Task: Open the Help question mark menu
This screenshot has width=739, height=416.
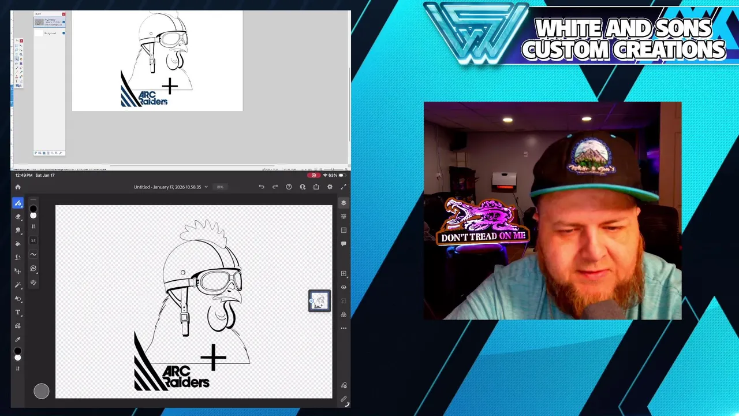Action: click(x=289, y=187)
